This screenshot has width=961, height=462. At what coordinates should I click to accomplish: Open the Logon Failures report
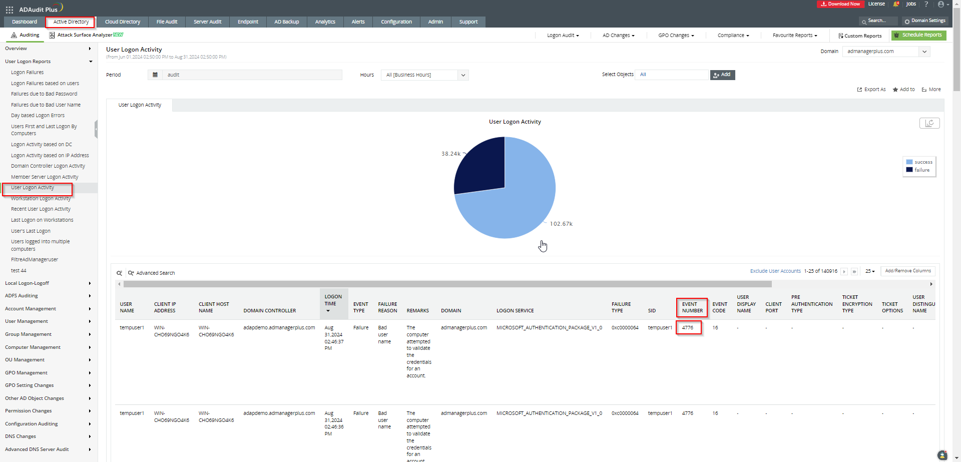click(27, 73)
